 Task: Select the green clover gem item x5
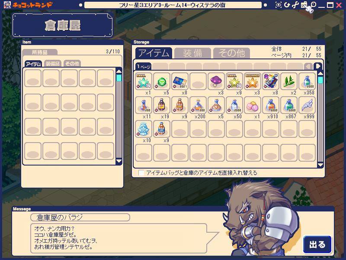pyautogui.click(x=162, y=81)
